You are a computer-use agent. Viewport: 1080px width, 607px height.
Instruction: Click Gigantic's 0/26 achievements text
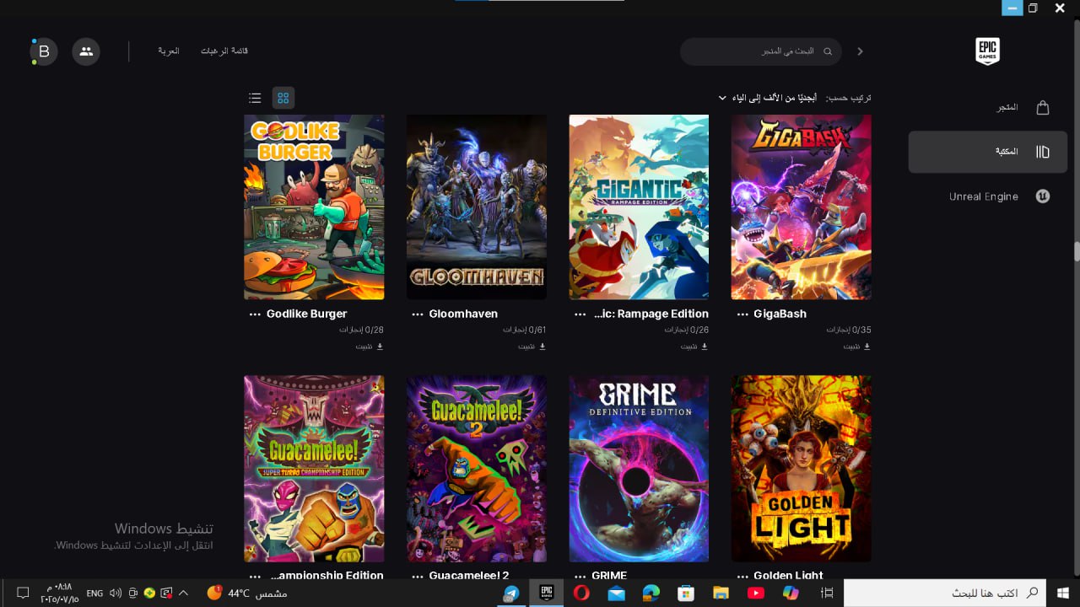pyautogui.click(x=687, y=330)
